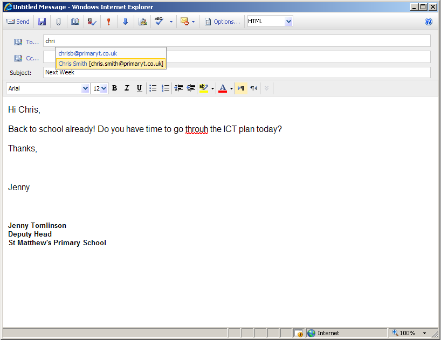
Task: Decrease paragraph indent
Action: 178,88
